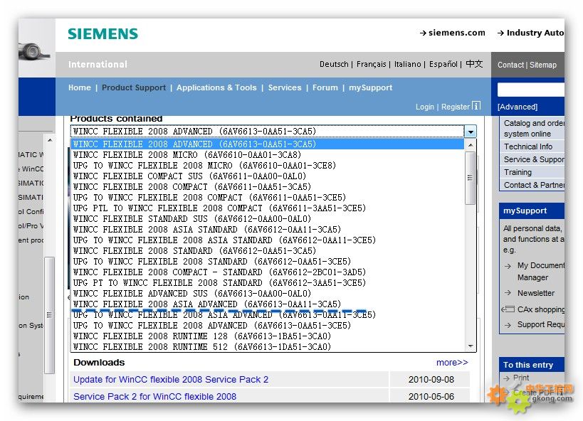The width and height of the screenshot is (583, 421).
Task: Select UPG TO WINCC FLEXIBLE 2008 COMPACT
Action: 268,197
